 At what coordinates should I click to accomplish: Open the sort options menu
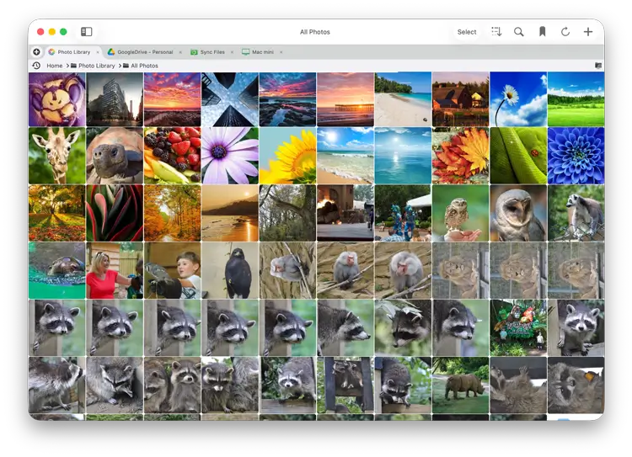(x=496, y=32)
